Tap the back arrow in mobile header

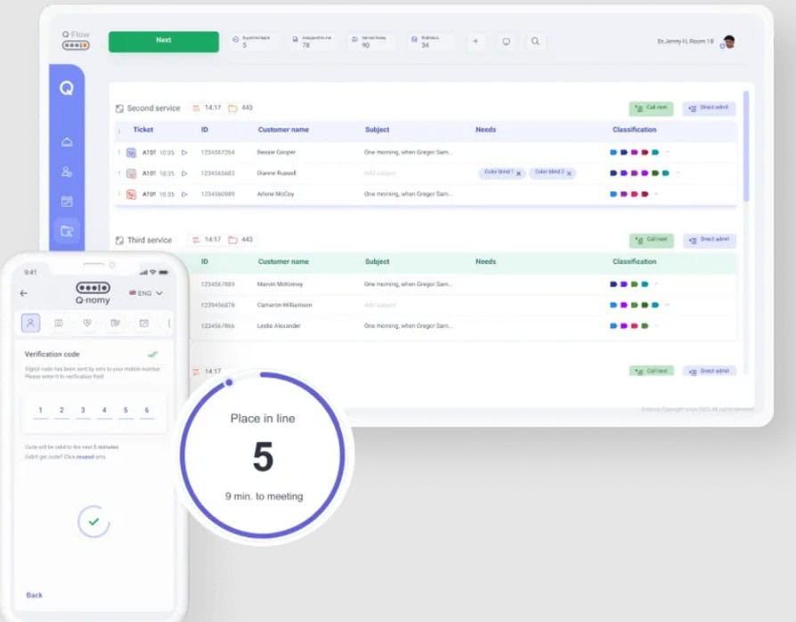point(23,293)
